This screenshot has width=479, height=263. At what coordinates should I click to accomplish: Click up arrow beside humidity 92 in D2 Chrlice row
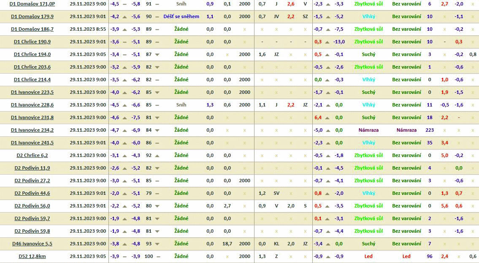(x=157, y=155)
